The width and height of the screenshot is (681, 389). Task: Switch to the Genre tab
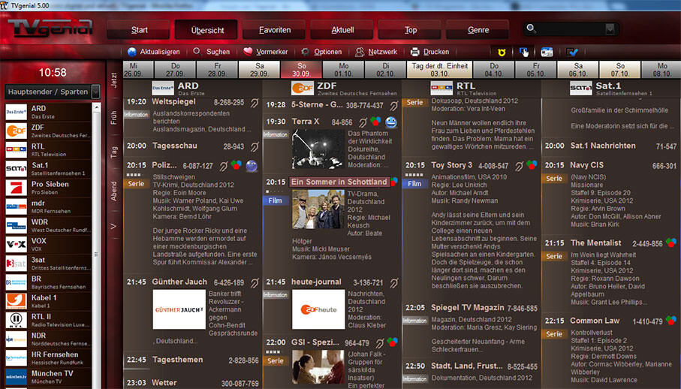pos(478,30)
